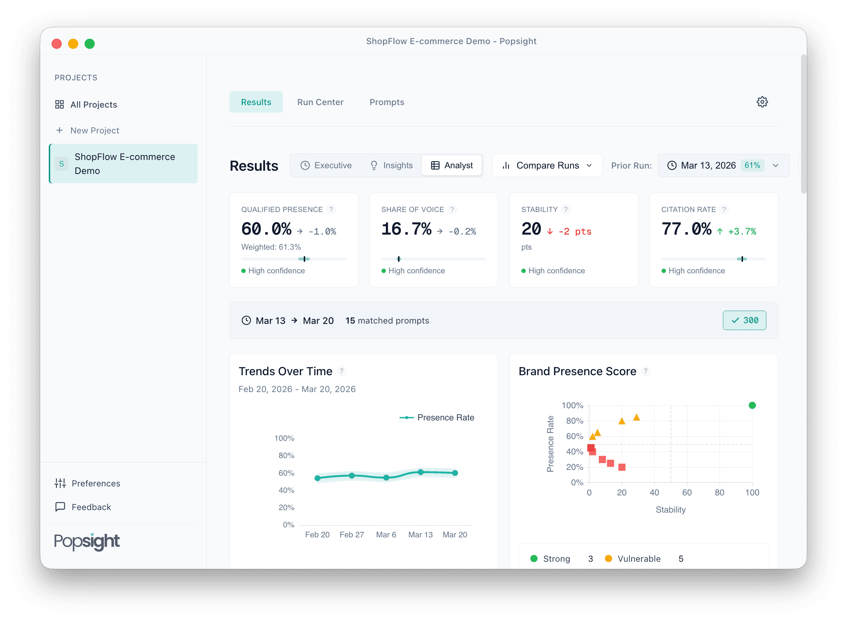The image size is (847, 622).
Task: Open Compare Runs dropdown
Action: (x=547, y=166)
